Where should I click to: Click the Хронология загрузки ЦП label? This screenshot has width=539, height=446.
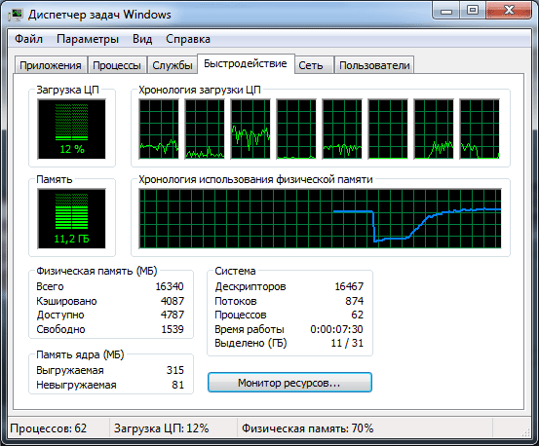(200, 90)
